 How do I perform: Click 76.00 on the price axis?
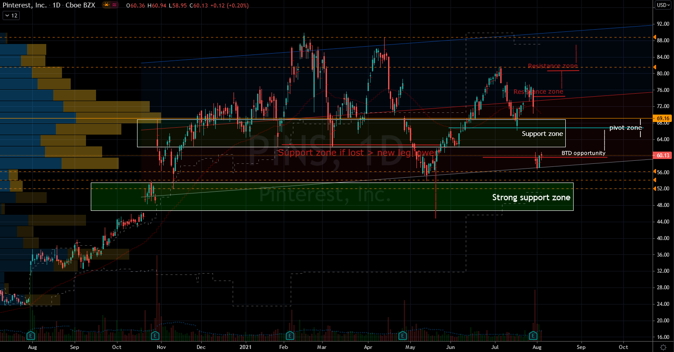pos(664,90)
